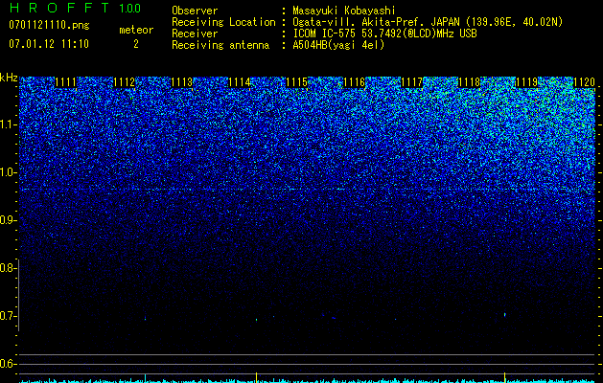This screenshot has width=603, height=383.
Task: Click the Receiving antenna label
Action: point(220,45)
